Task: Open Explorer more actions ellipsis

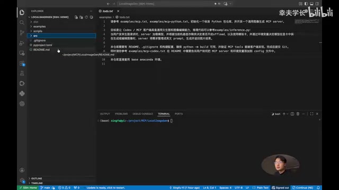Action: pyautogui.click(x=91, y=11)
